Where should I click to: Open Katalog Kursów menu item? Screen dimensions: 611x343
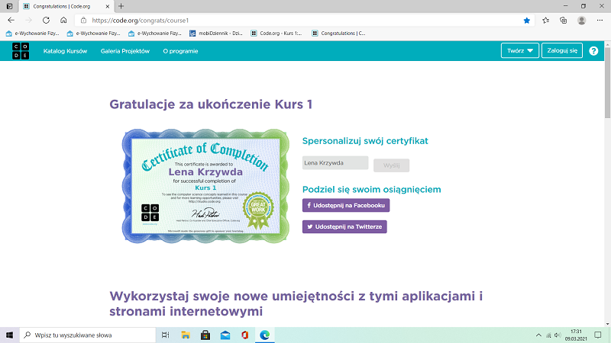click(x=65, y=51)
